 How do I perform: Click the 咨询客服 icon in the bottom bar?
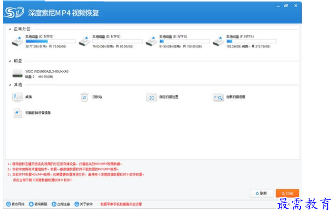click(31, 204)
